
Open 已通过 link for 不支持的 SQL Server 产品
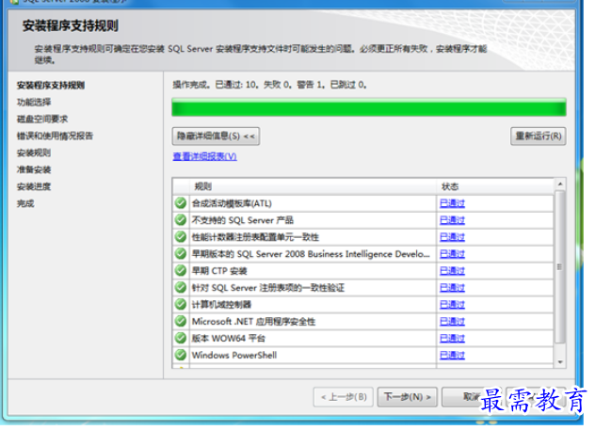tap(452, 220)
